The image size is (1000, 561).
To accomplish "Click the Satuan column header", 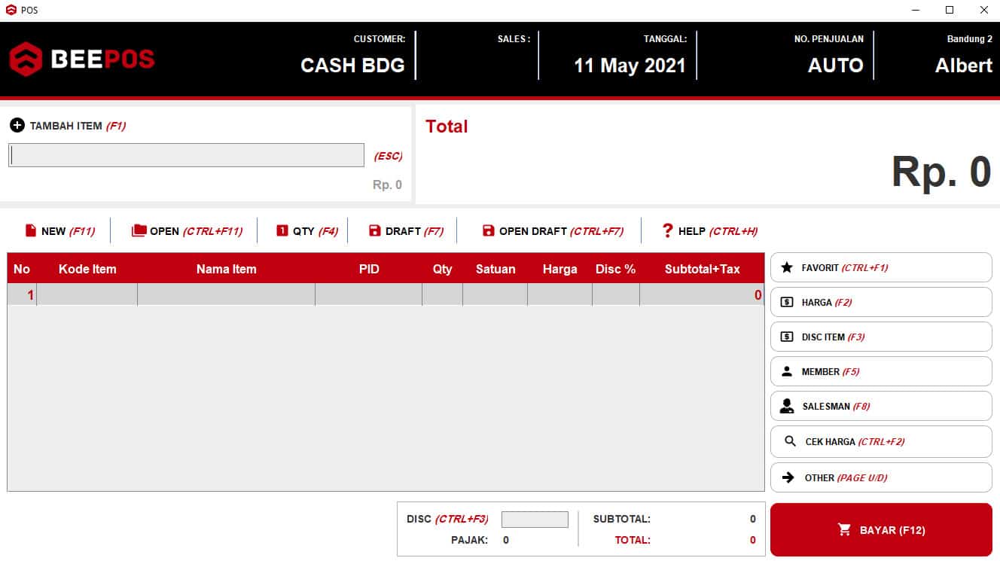I will click(495, 269).
